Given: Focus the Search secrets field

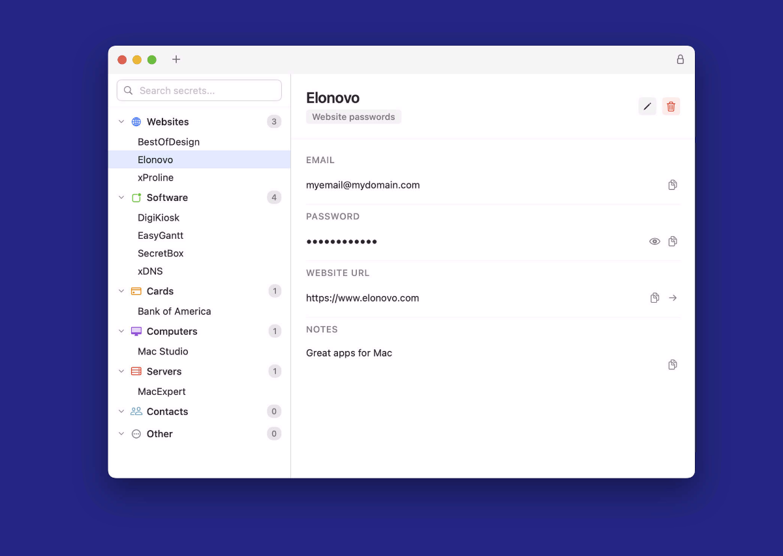Looking at the screenshot, I should pyautogui.click(x=199, y=91).
